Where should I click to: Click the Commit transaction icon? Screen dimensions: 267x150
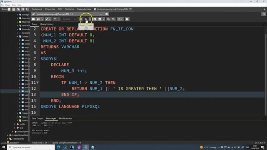[x=108, y=19]
